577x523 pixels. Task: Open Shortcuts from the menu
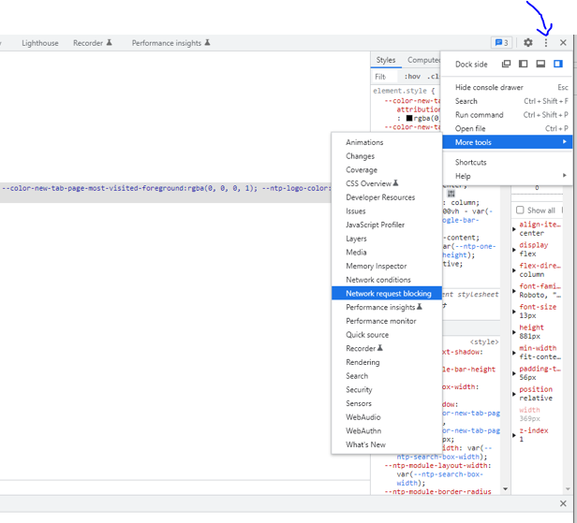click(507, 163)
